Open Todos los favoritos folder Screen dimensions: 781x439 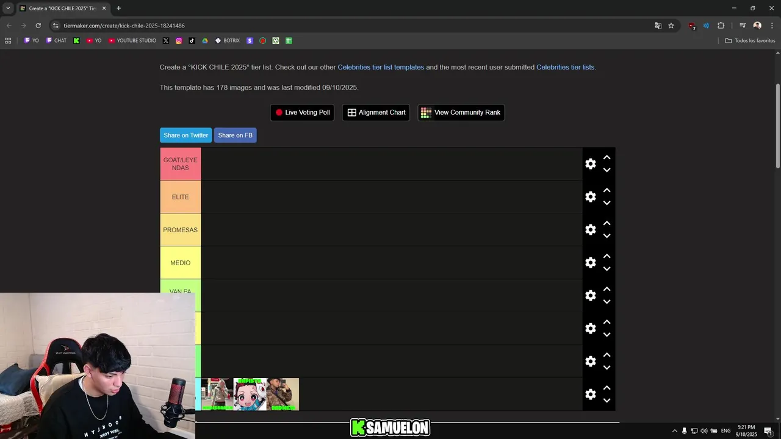750,41
